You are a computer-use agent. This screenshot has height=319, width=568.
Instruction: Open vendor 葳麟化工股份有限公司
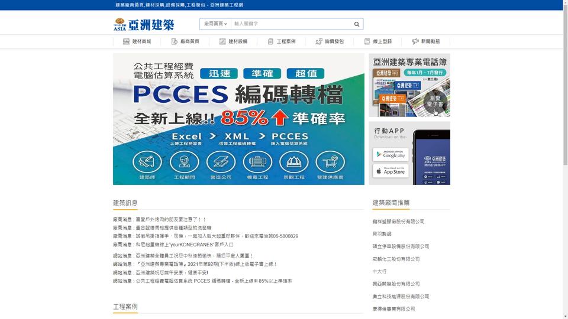[396, 259]
